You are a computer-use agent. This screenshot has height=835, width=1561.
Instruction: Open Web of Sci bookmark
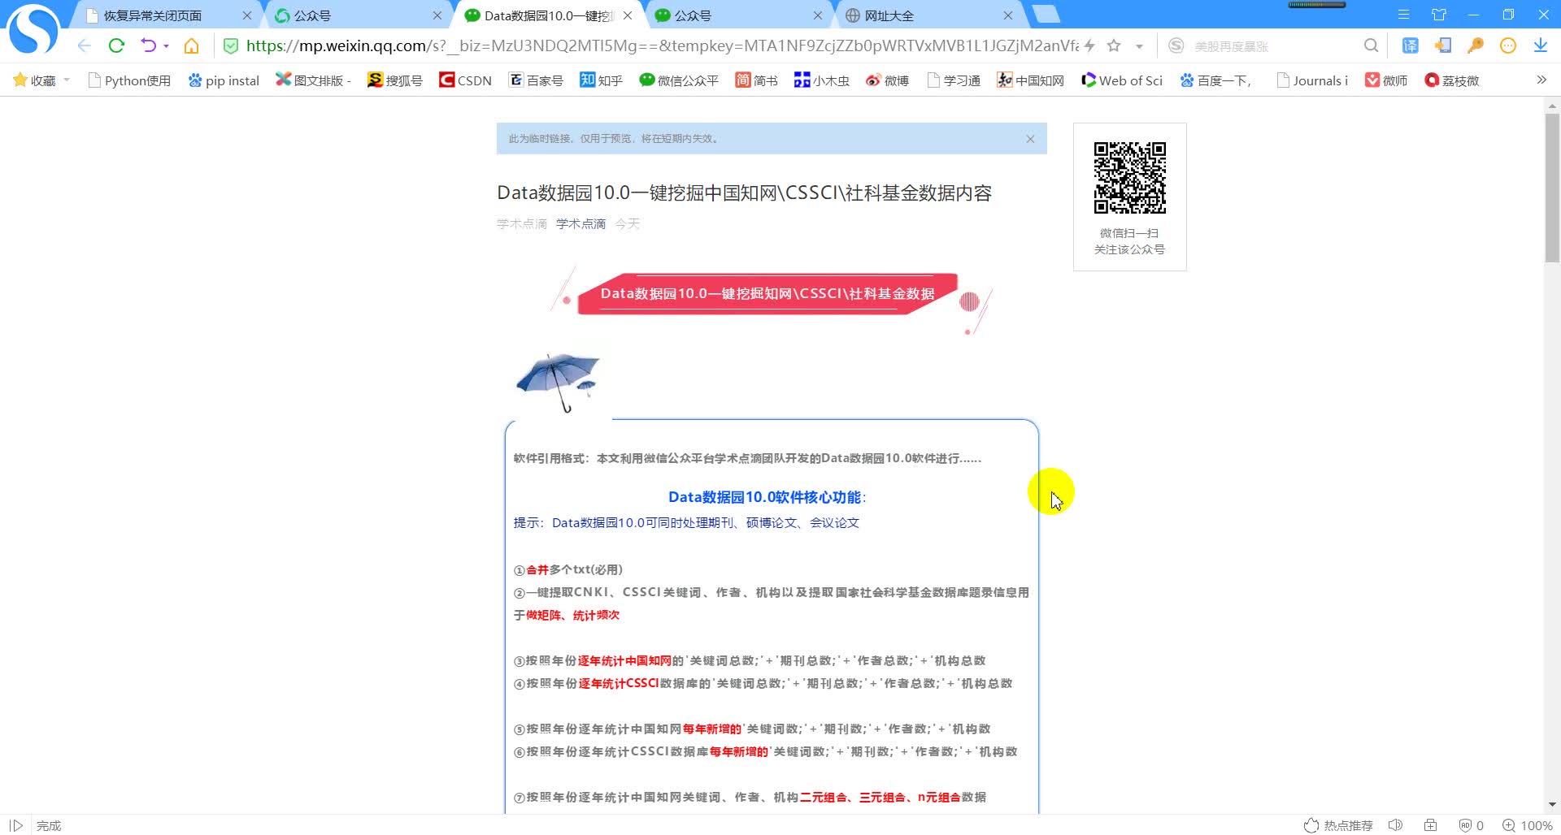click(1122, 80)
